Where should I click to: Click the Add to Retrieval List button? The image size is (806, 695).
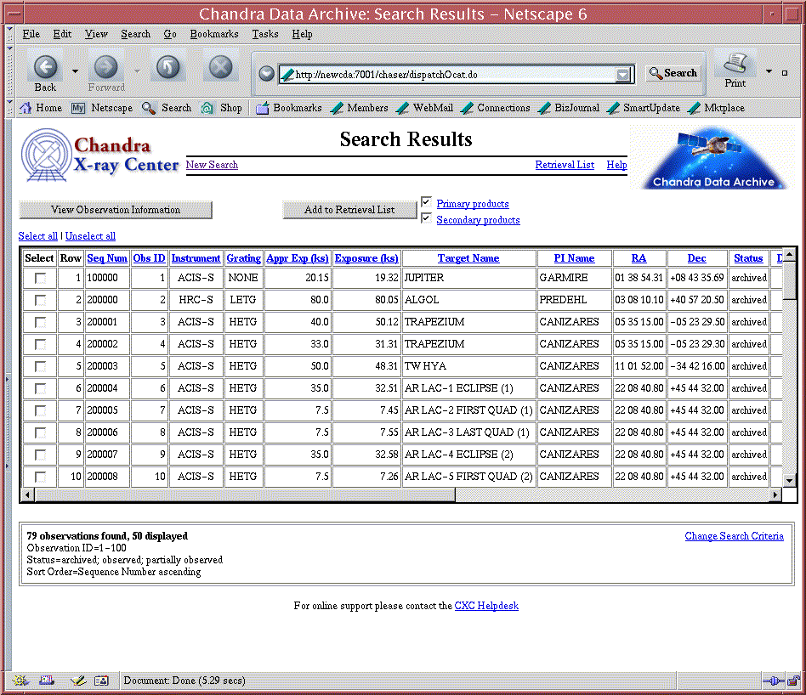point(349,210)
